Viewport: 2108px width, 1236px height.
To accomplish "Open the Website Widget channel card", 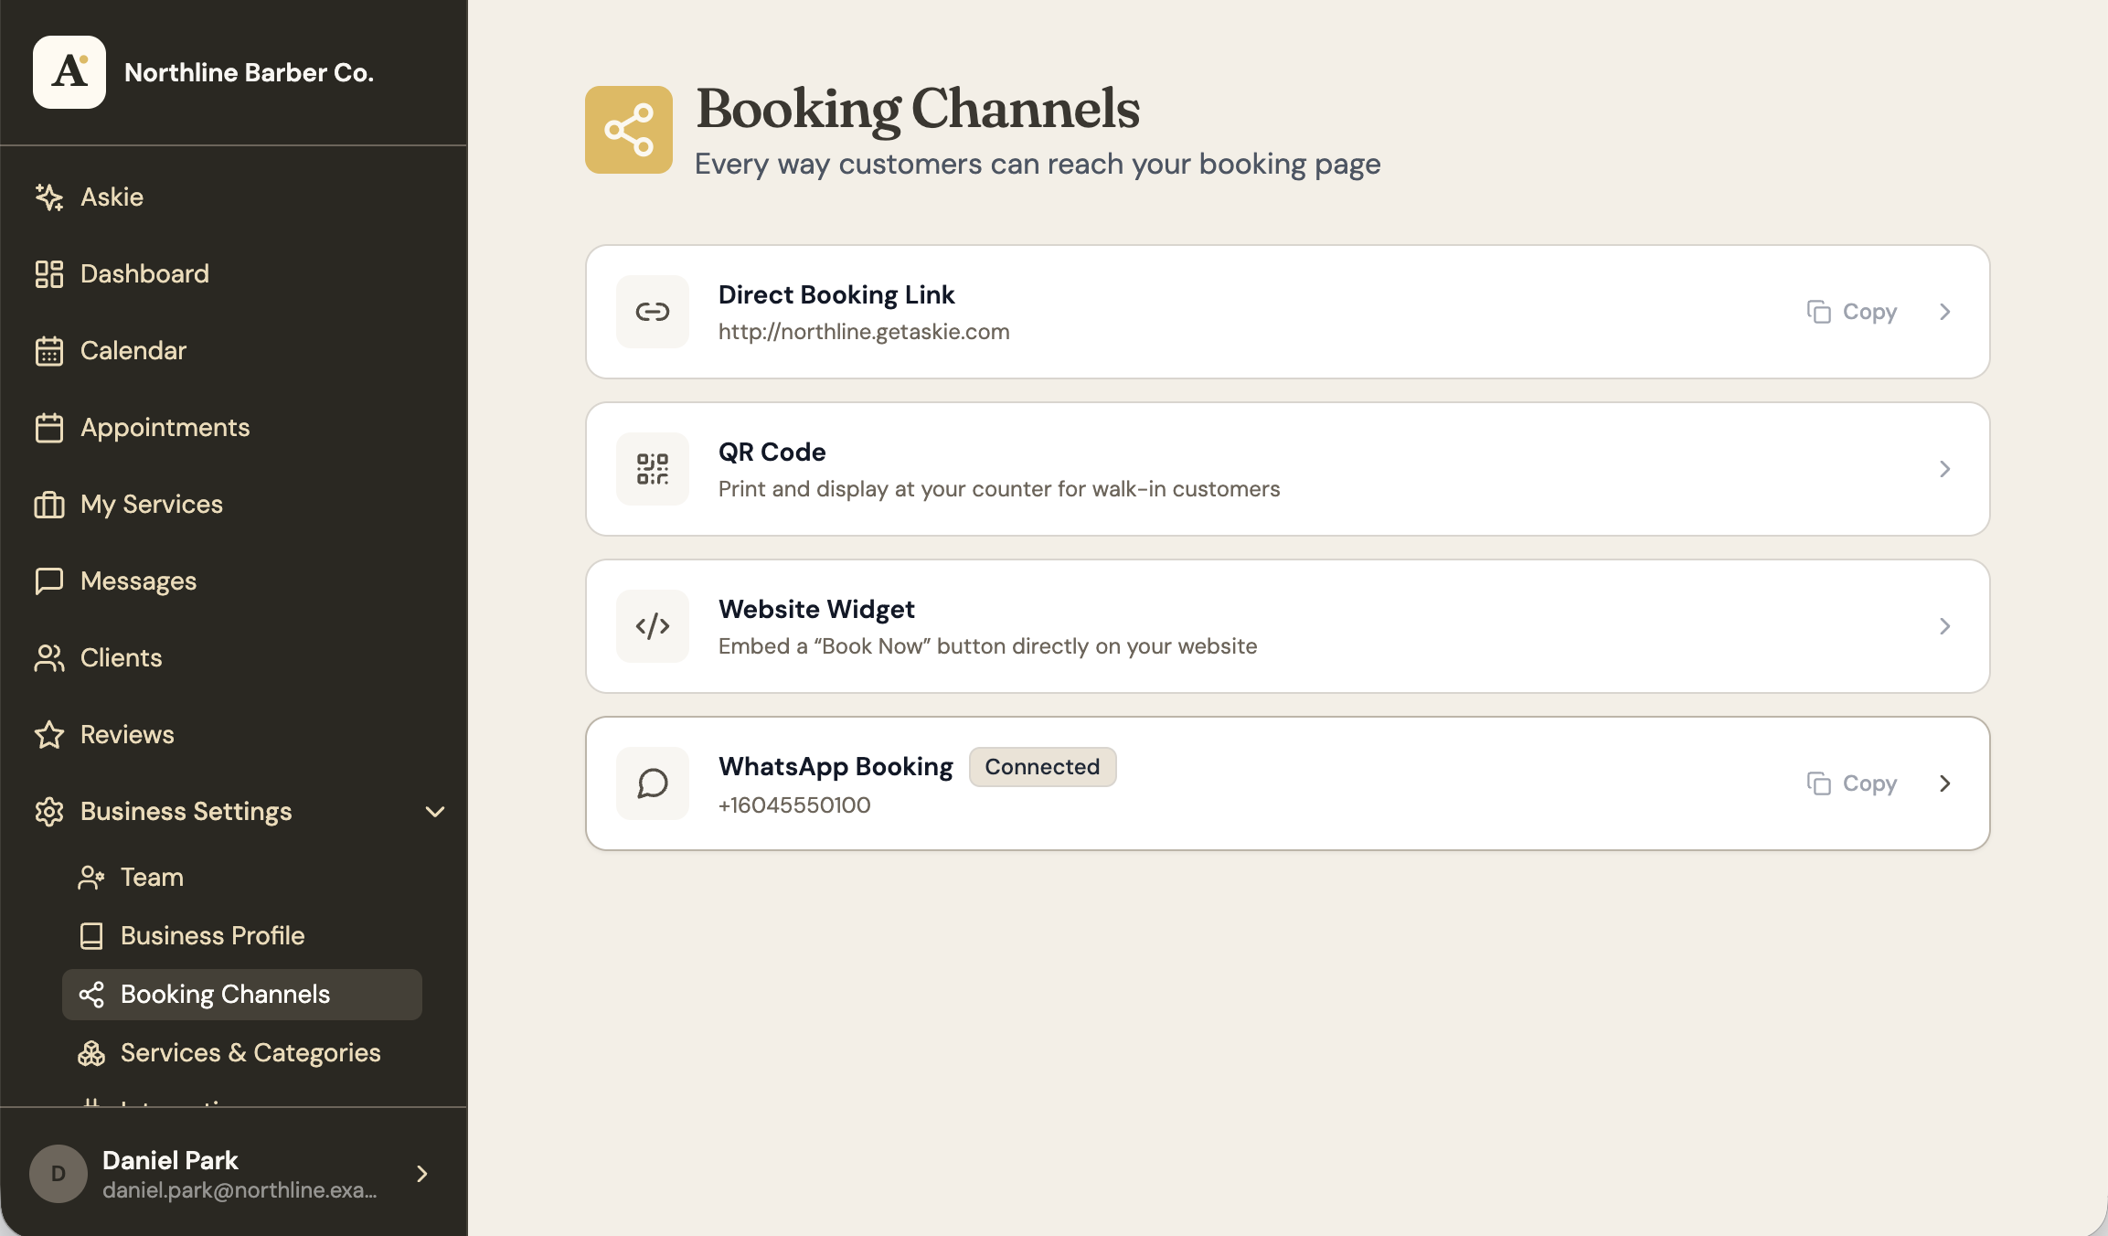I will pyautogui.click(x=1287, y=626).
